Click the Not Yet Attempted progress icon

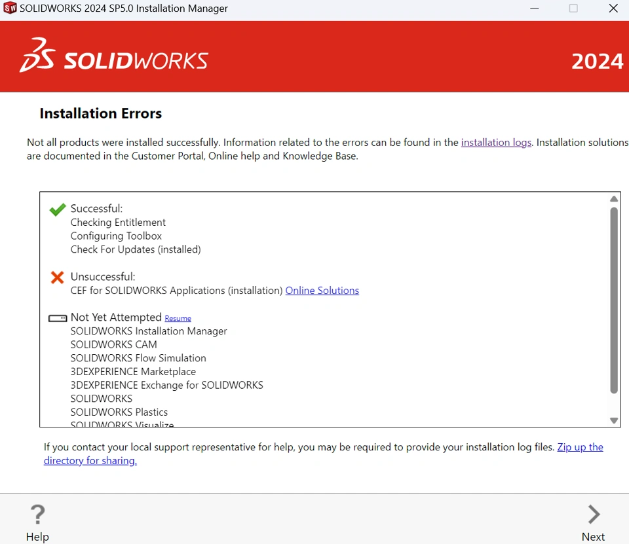point(58,318)
